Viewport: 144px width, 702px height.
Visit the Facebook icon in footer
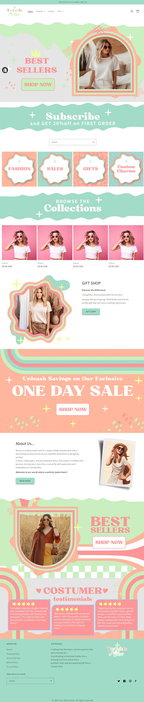click(125, 681)
